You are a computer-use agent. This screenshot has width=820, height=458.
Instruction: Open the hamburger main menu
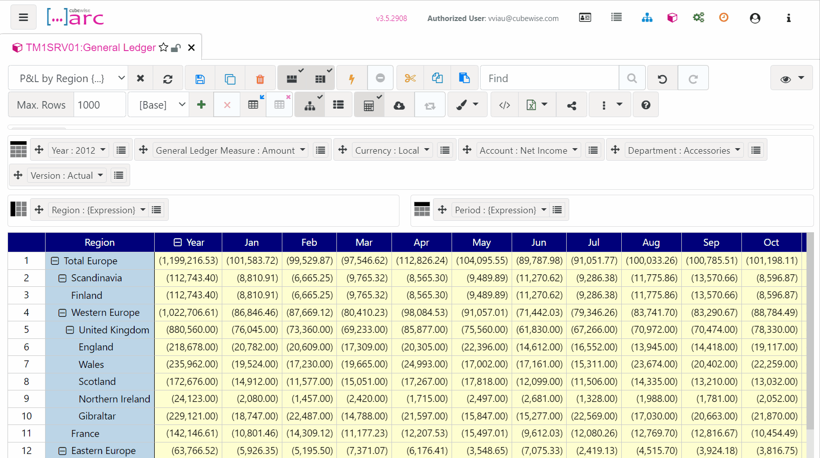23,18
